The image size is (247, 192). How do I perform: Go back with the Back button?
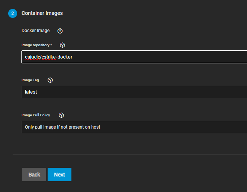34,174
